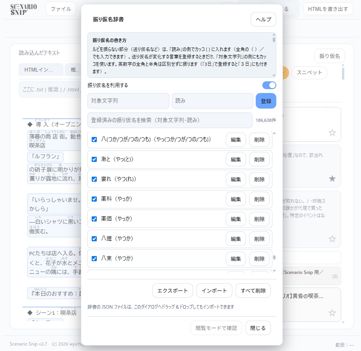361x351 pixels.
Task: Click the filled star on the 秘匿 card
Action: point(332,179)
